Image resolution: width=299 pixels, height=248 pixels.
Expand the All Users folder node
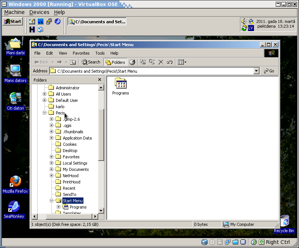44,94
